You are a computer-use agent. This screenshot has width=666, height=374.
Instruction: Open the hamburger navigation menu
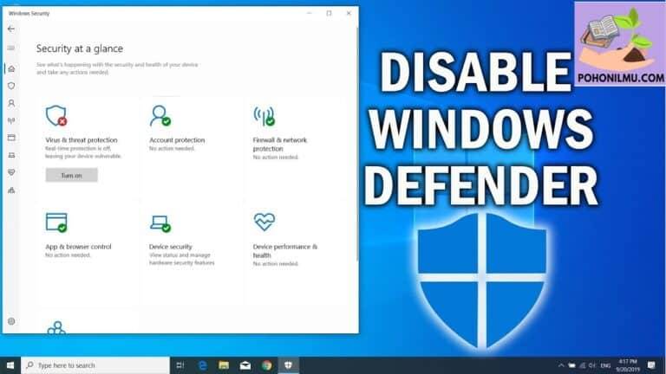point(11,48)
